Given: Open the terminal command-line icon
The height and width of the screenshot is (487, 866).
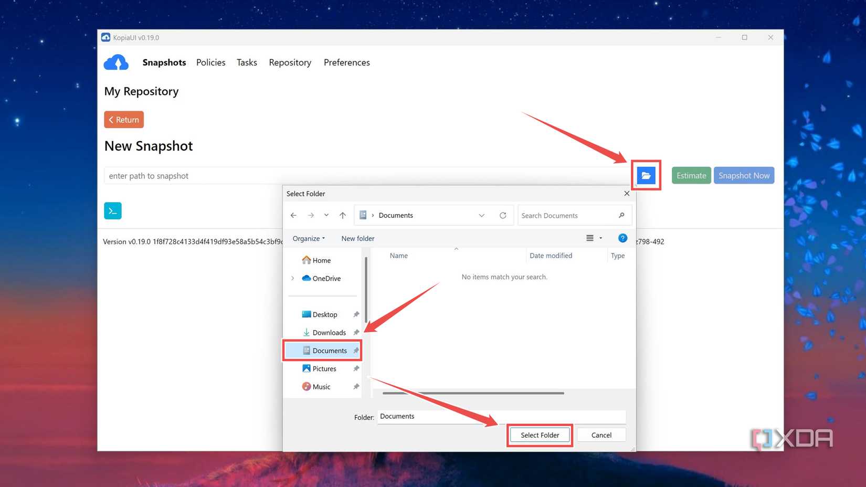Looking at the screenshot, I should 113,211.
